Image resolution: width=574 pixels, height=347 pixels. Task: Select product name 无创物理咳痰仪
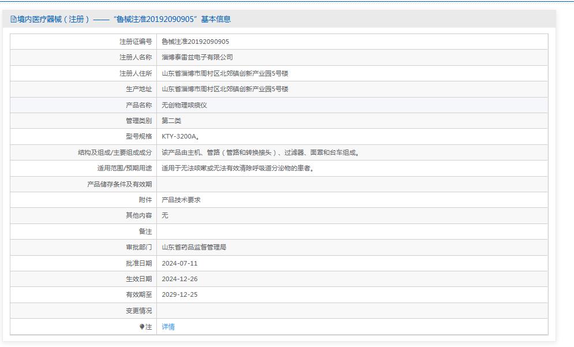(185, 105)
